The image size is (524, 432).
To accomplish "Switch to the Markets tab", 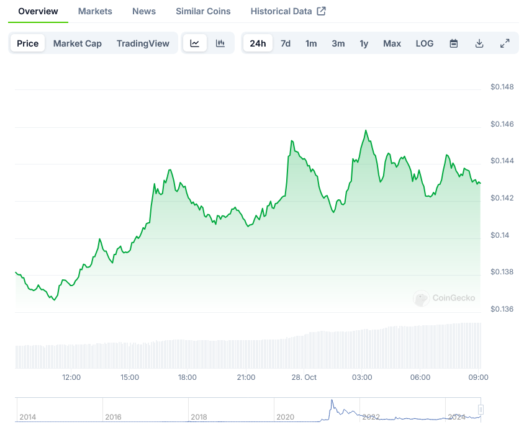I will tap(95, 11).
